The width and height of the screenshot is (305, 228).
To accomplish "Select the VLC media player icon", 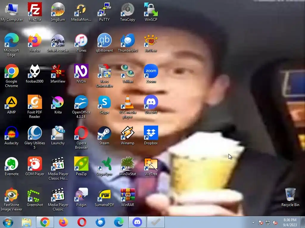I will click(127, 107).
